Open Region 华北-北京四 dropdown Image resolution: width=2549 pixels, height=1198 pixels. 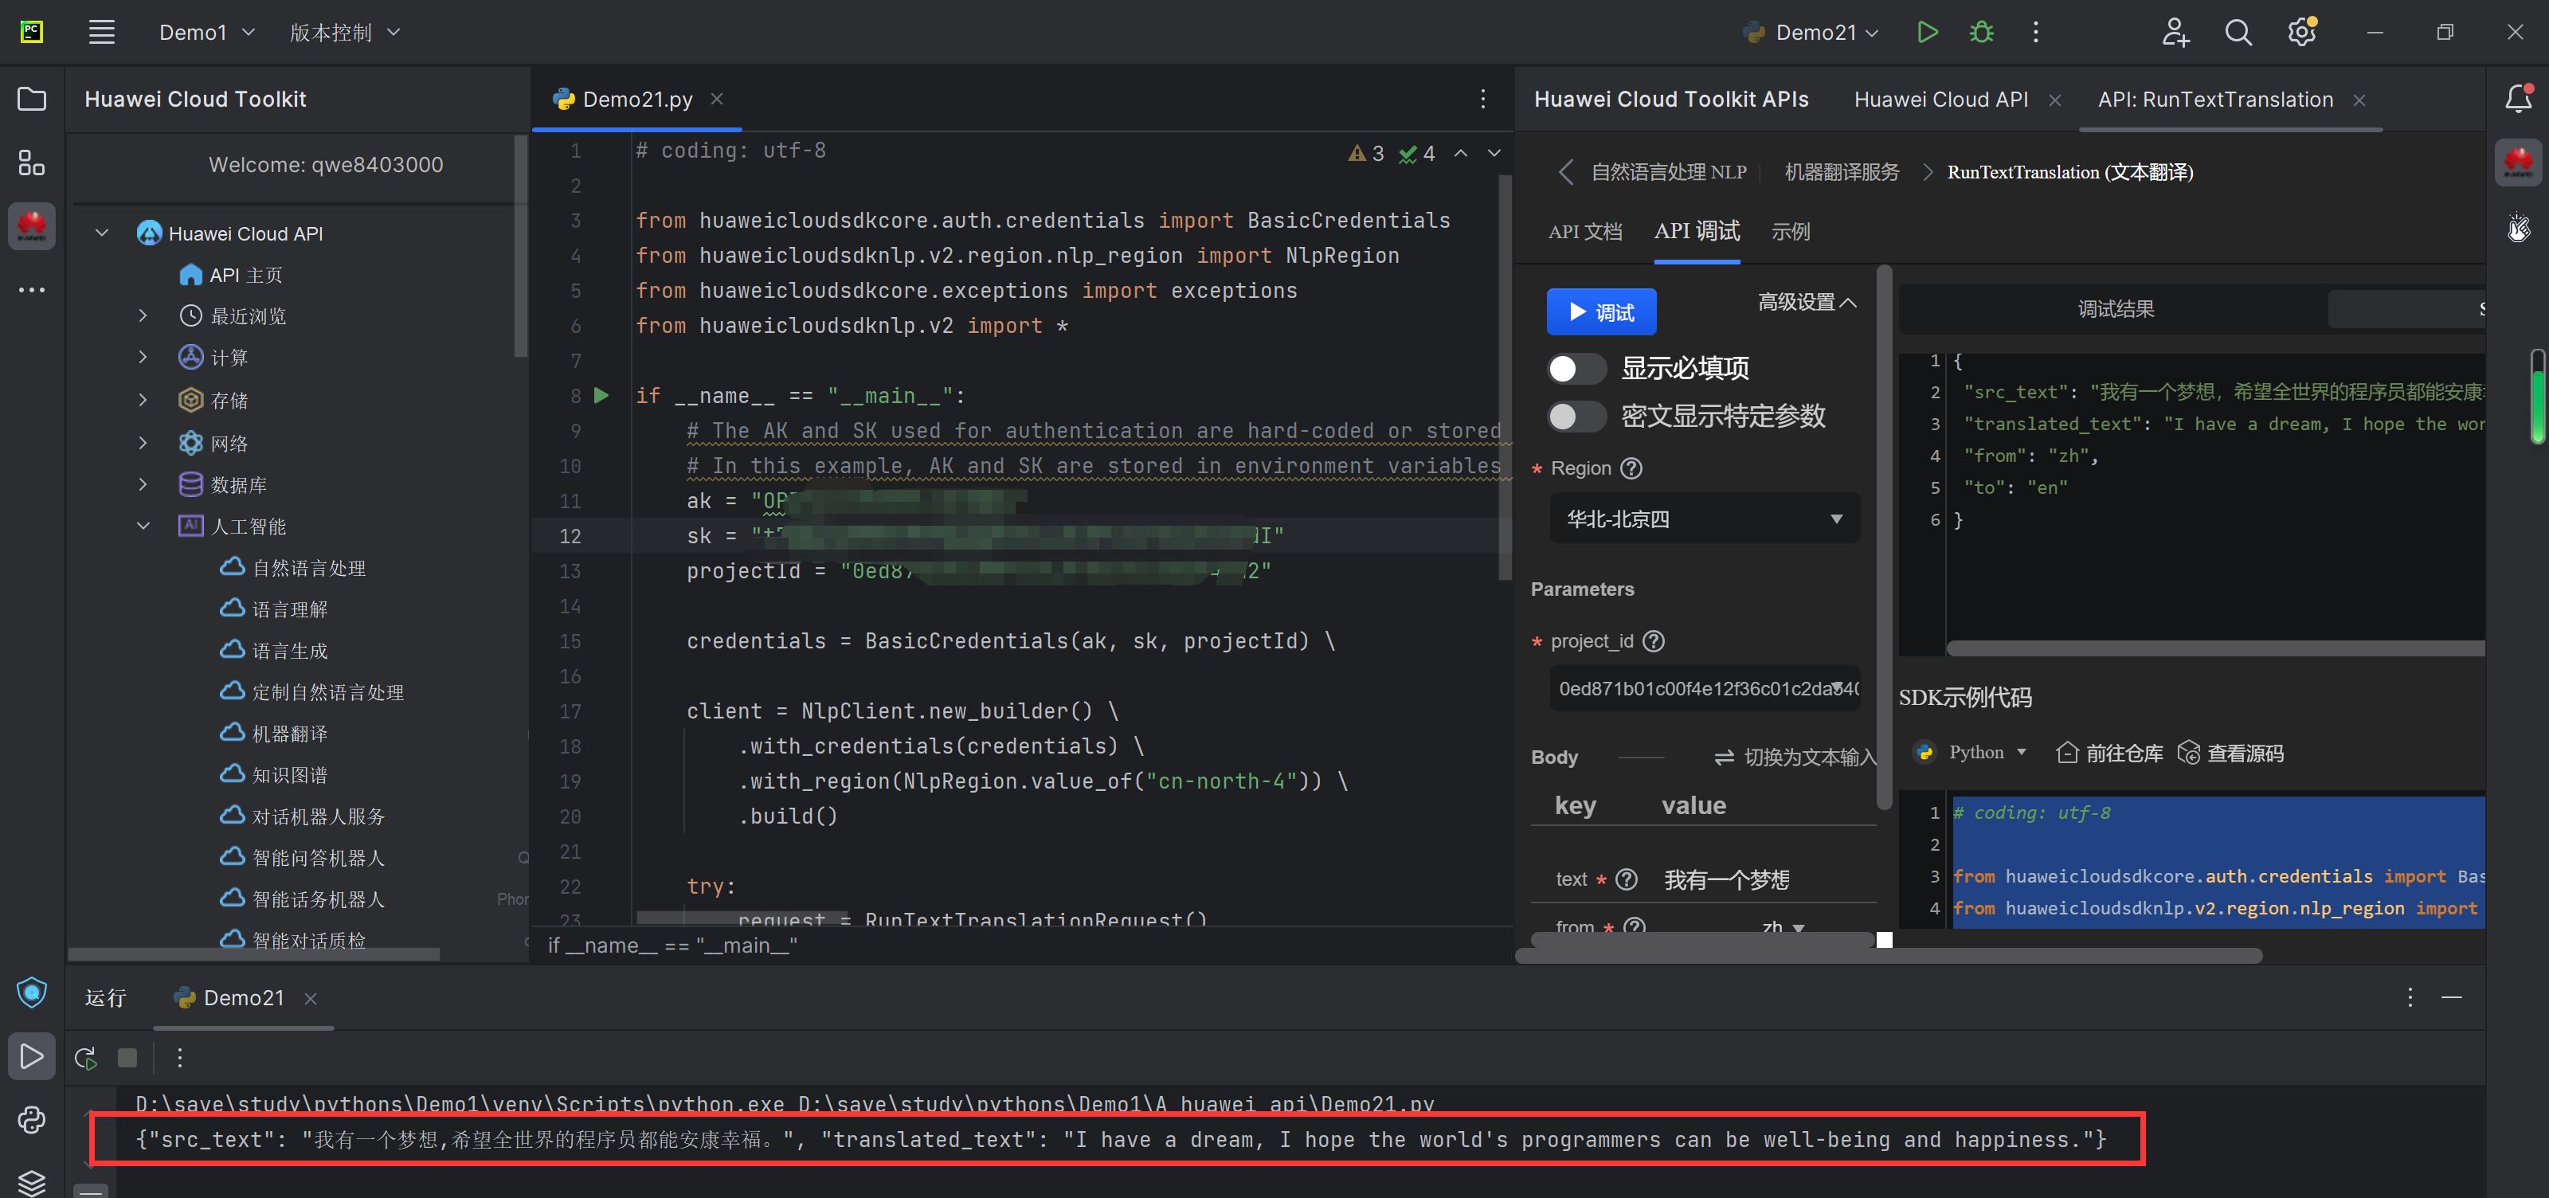pos(1704,519)
